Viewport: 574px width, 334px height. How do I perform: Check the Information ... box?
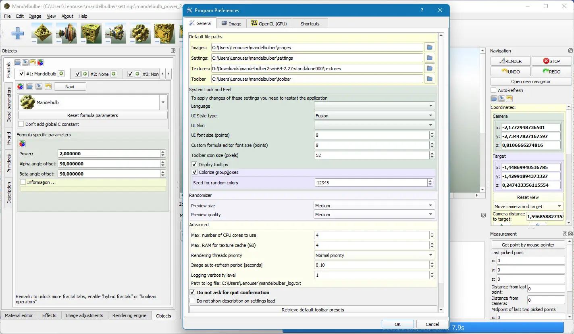pos(23,182)
